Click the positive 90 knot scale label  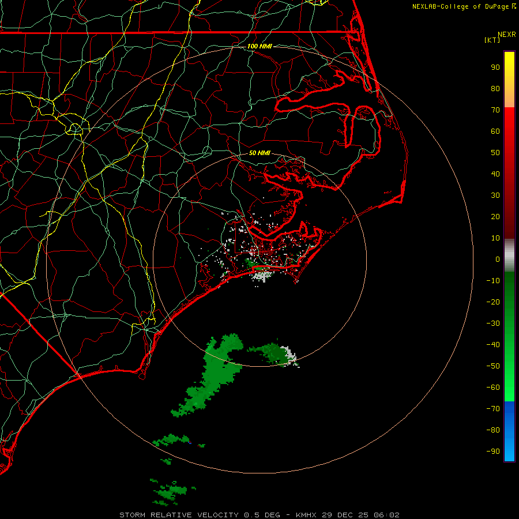495,67
